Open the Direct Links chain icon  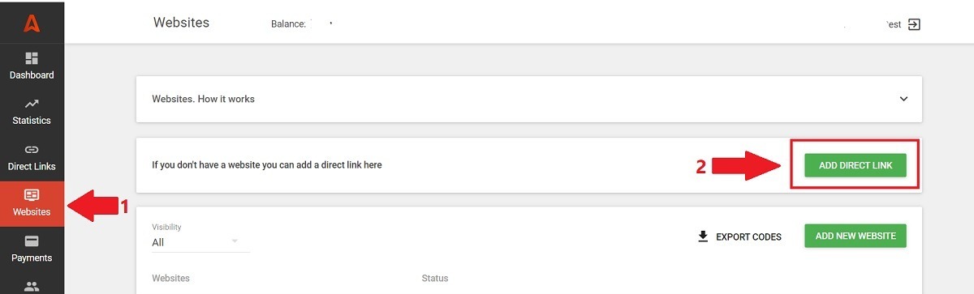pos(32,150)
